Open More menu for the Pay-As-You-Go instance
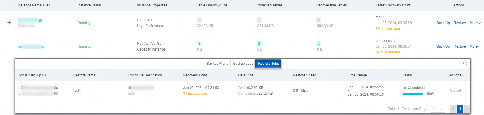 point(475,46)
